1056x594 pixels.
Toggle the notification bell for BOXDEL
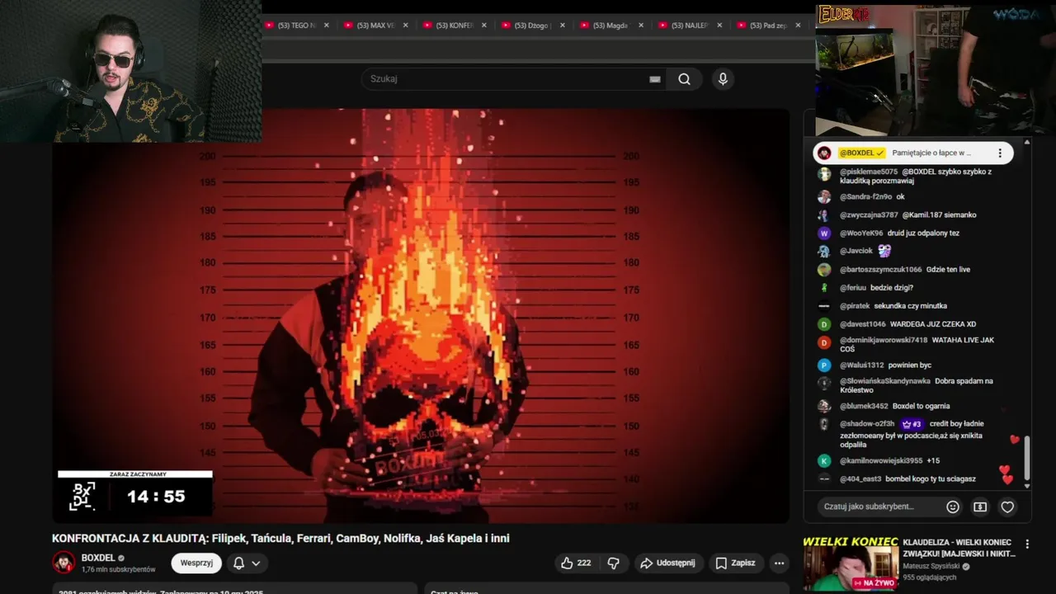pyautogui.click(x=238, y=563)
